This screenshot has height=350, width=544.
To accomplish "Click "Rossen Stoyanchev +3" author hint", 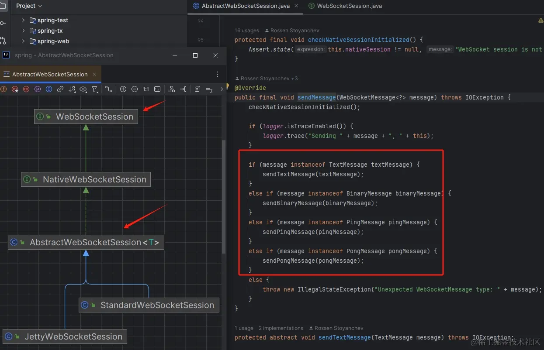I will [267, 79].
